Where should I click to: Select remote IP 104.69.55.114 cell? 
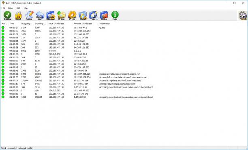(81, 84)
